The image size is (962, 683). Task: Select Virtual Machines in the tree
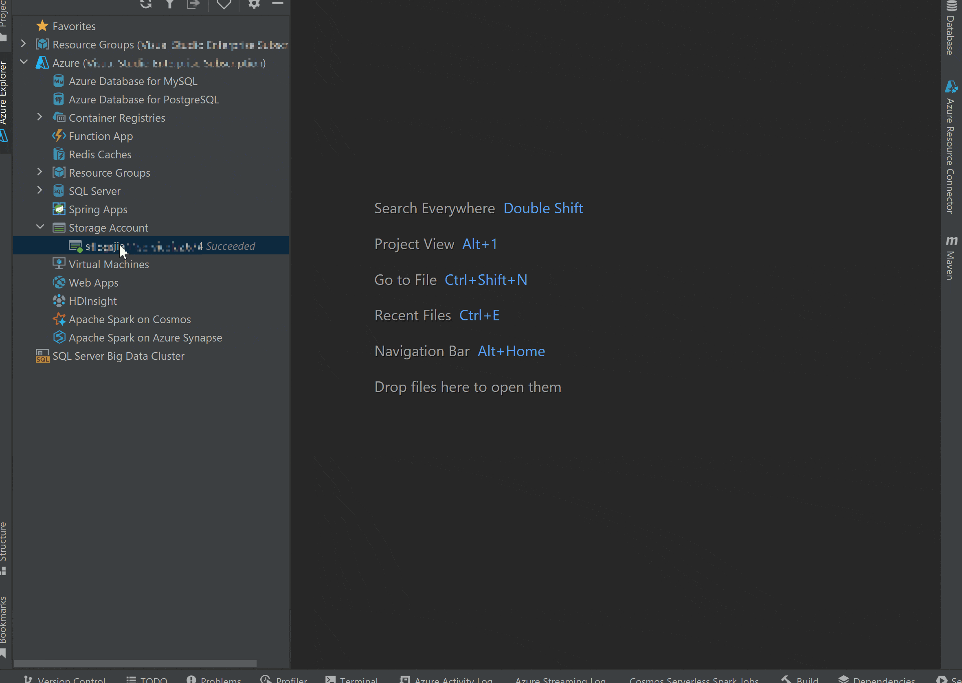pos(109,264)
